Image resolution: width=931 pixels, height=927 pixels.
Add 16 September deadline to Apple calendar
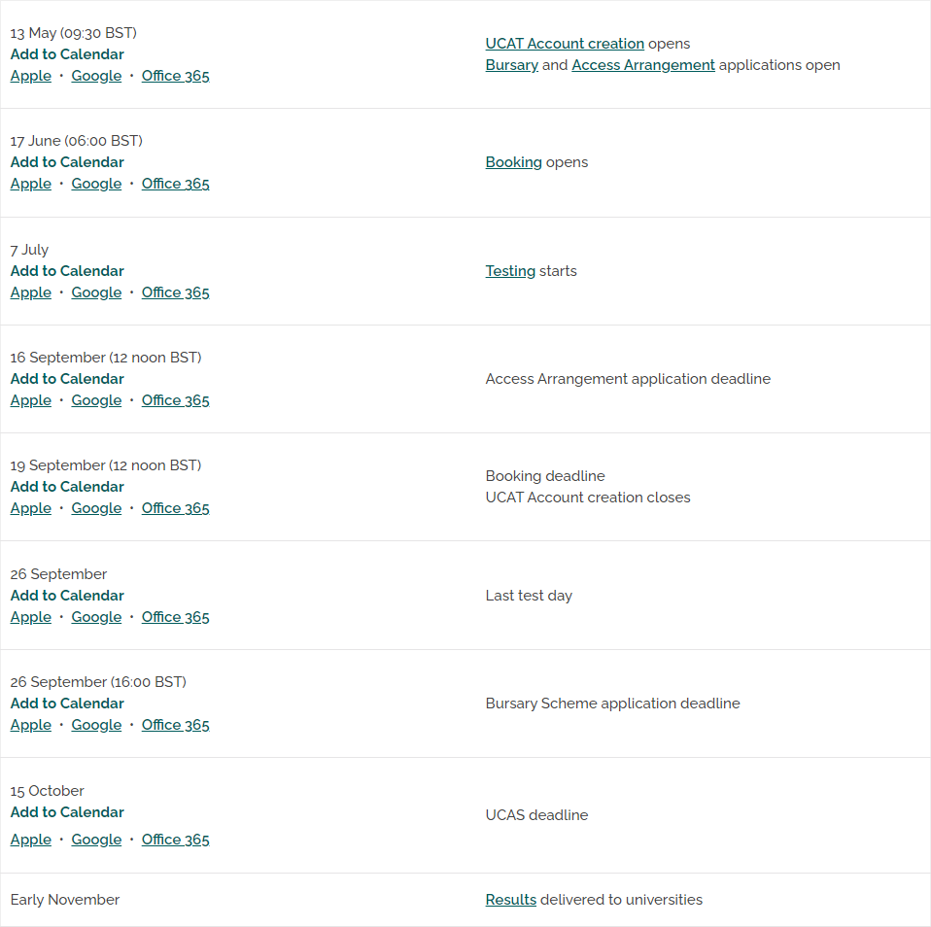click(31, 400)
